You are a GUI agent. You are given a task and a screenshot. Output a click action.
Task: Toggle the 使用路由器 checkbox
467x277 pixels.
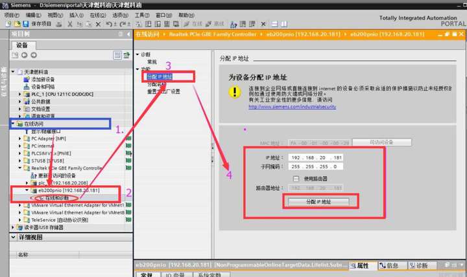coord(296,179)
